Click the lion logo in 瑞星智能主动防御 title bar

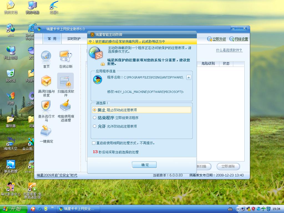(x=92, y=35)
